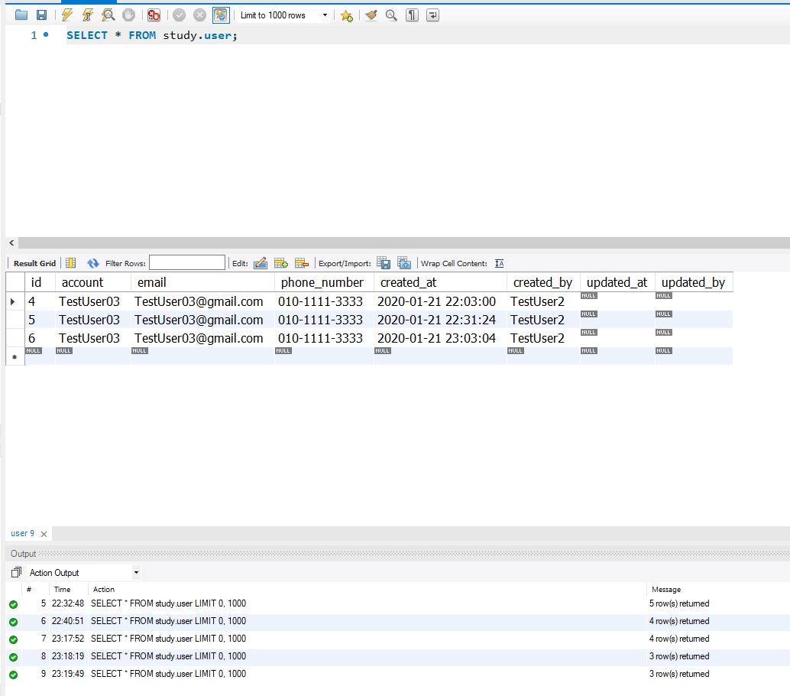790x696 pixels.
Task: Beautify query with broom icon
Action: 371,15
